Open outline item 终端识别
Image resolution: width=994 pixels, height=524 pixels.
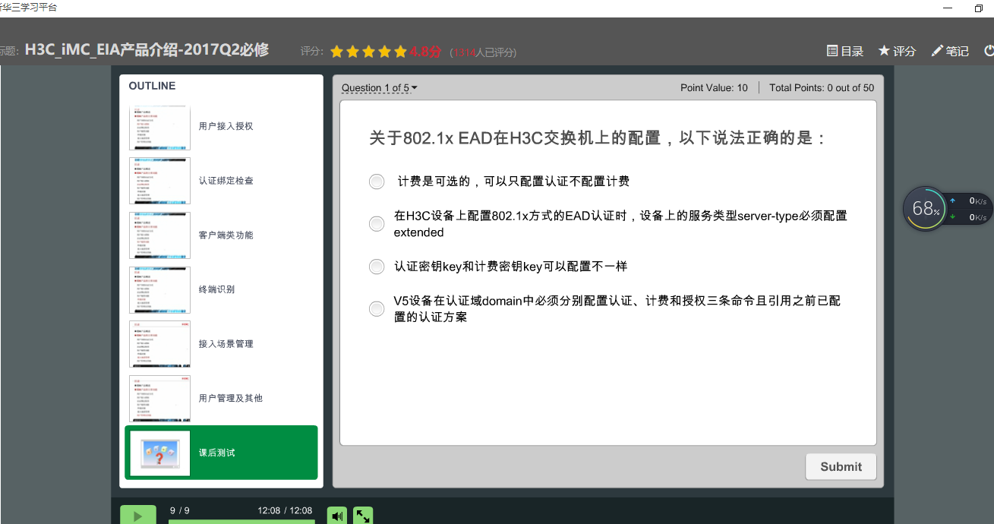tap(221, 289)
